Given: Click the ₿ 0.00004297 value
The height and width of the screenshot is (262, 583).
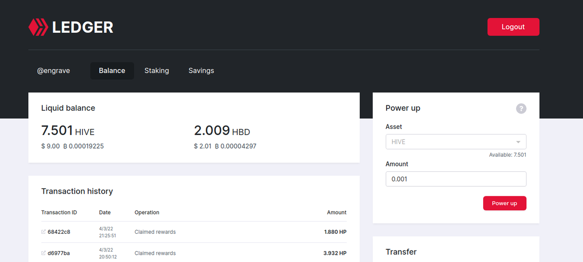Looking at the screenshot, I should click(x=235, y=146).
